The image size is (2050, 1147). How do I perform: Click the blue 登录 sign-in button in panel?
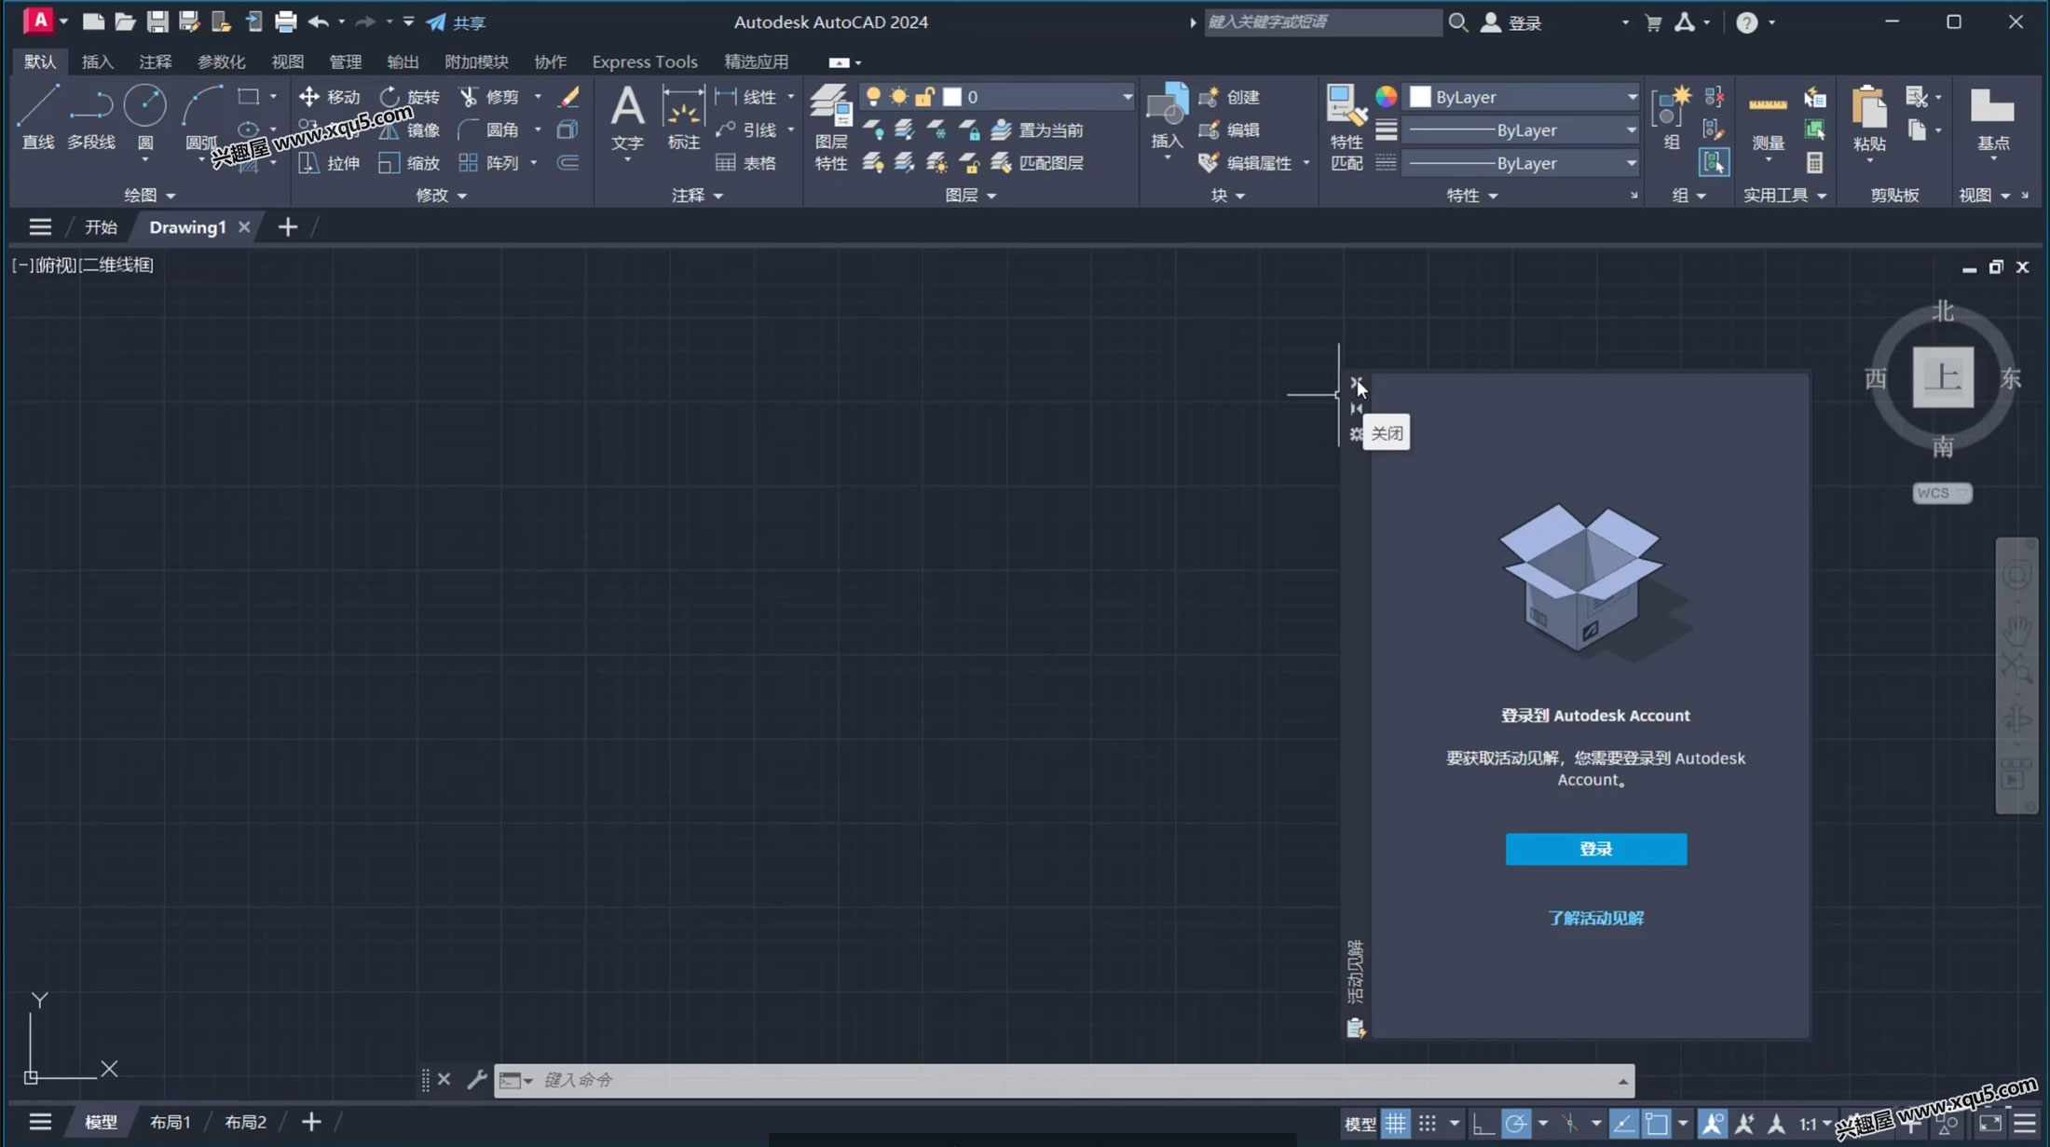[1595, 849]
